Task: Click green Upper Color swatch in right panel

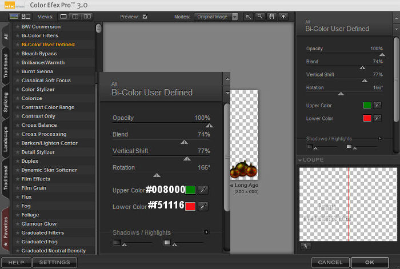Action: pyautogui.click(x=367, y=105)
